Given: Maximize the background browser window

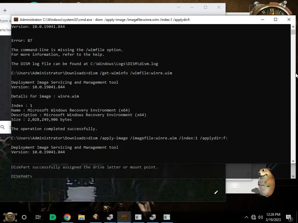Looking at the screenshot, I should 205,7.
